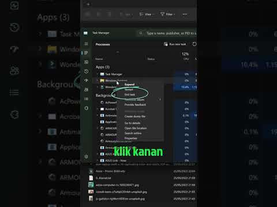
Task: Click the 0. Alamat.txt file icon
Action: pos(91,178)
